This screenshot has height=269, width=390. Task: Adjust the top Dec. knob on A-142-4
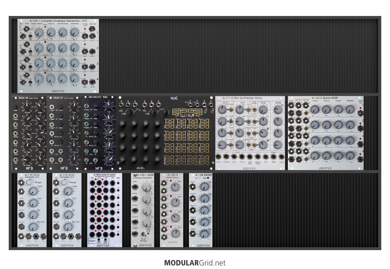pos(175,188)
